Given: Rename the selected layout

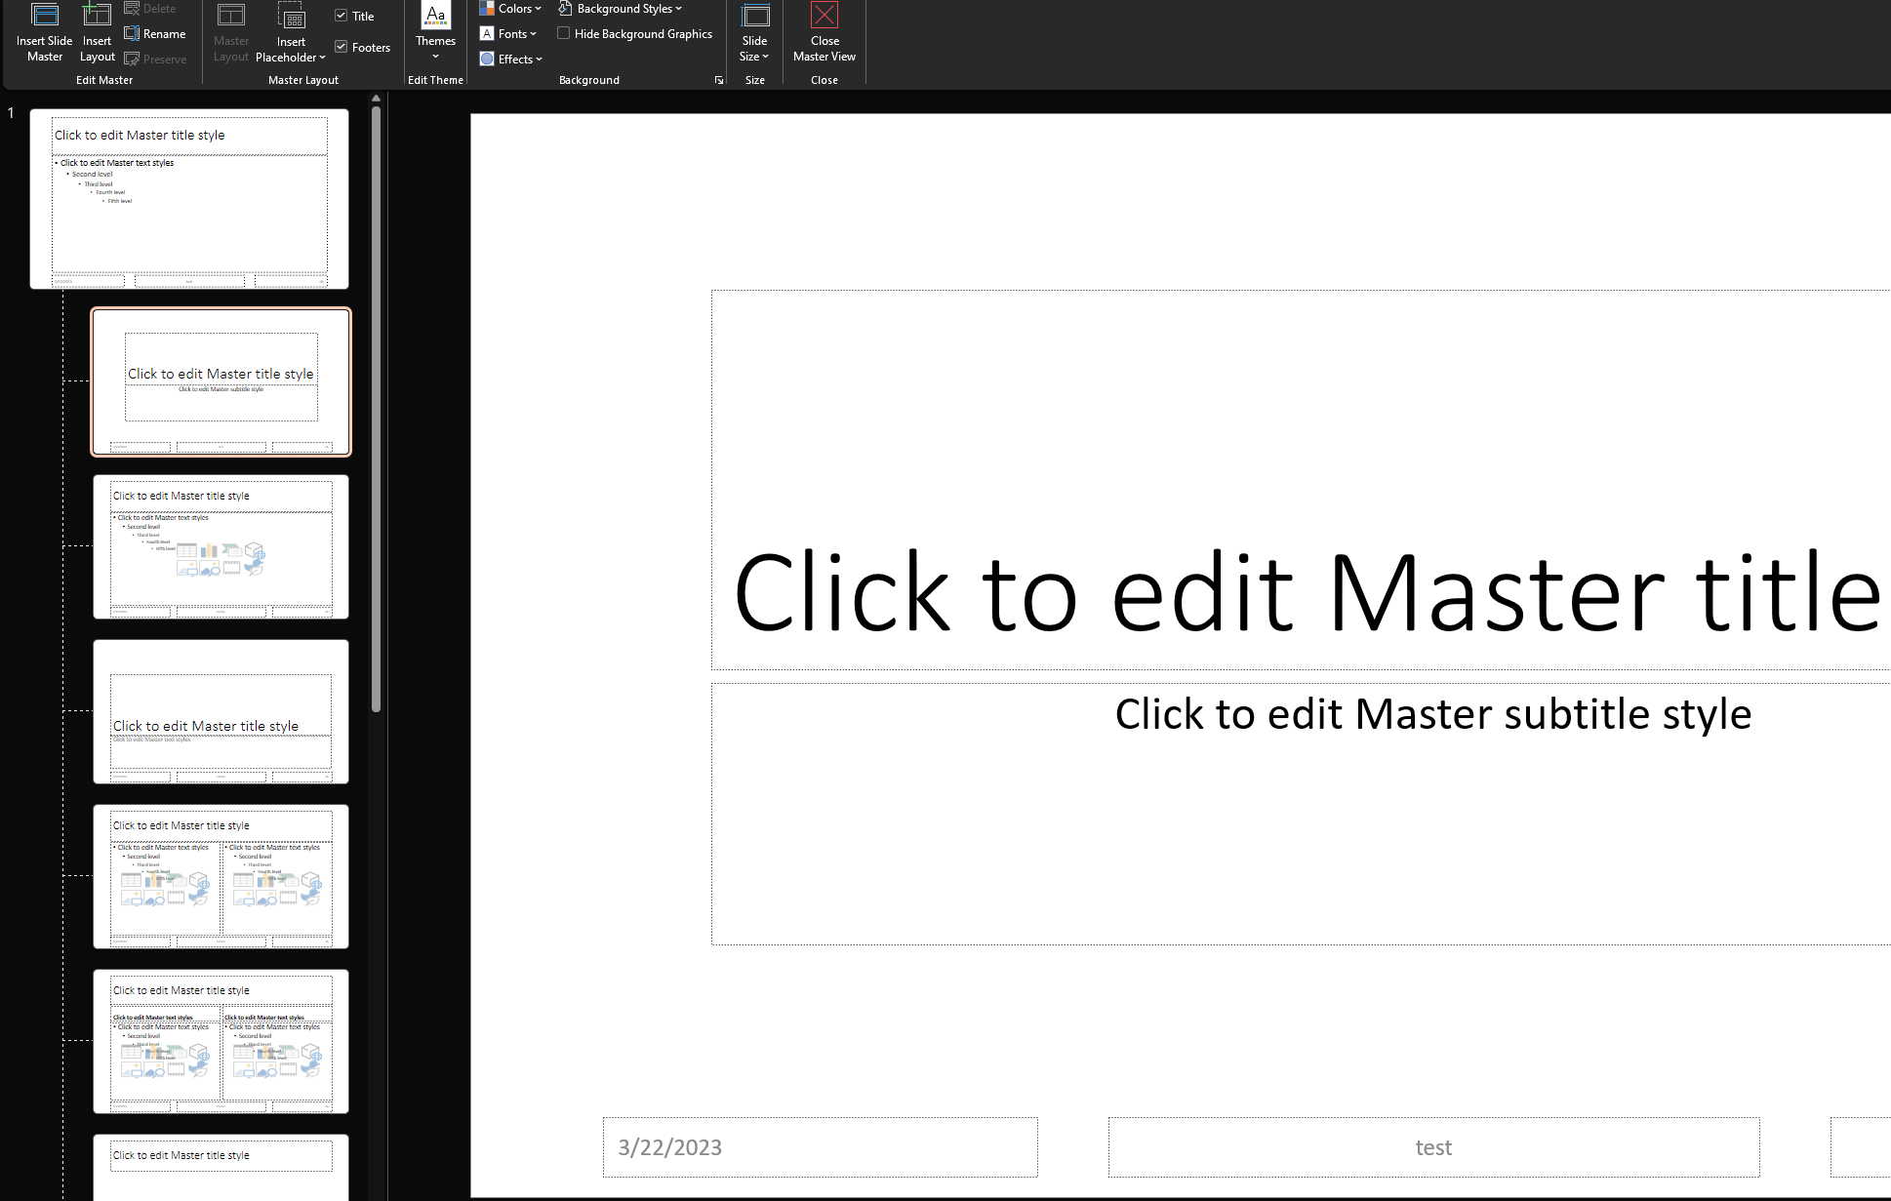Looking at the screenshot, I should tap(155, 34).
